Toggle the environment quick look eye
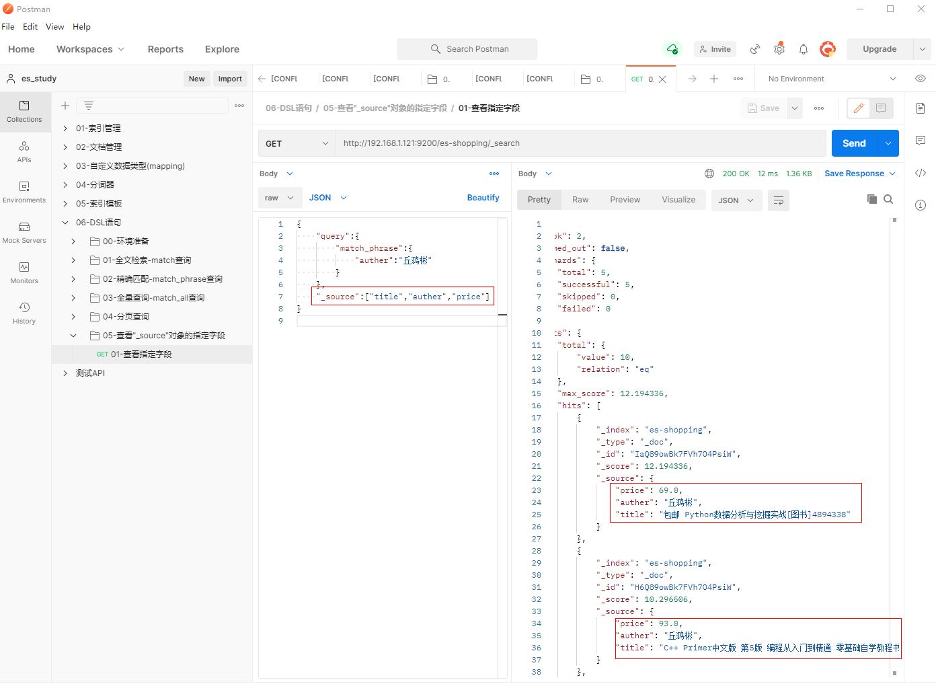The image size is (936, 684). tap(921, 79)
